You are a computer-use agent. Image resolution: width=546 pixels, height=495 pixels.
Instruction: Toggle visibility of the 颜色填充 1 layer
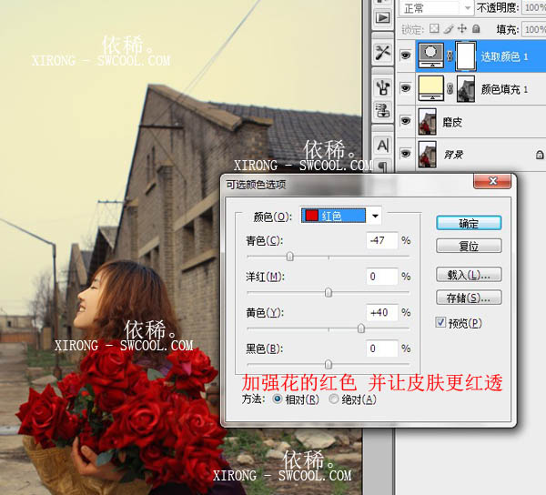tap(405, 89)
